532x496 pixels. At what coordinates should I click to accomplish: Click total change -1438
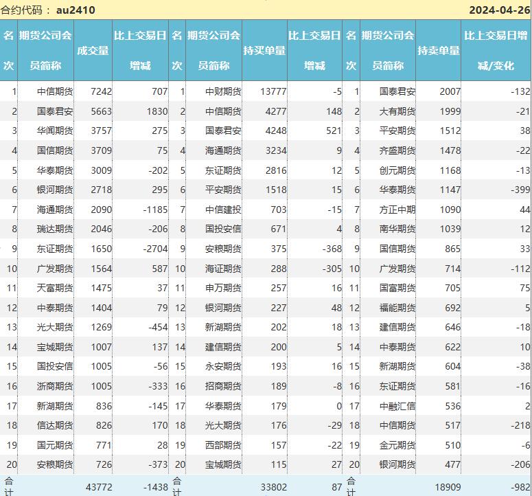[x=155, y=487]
